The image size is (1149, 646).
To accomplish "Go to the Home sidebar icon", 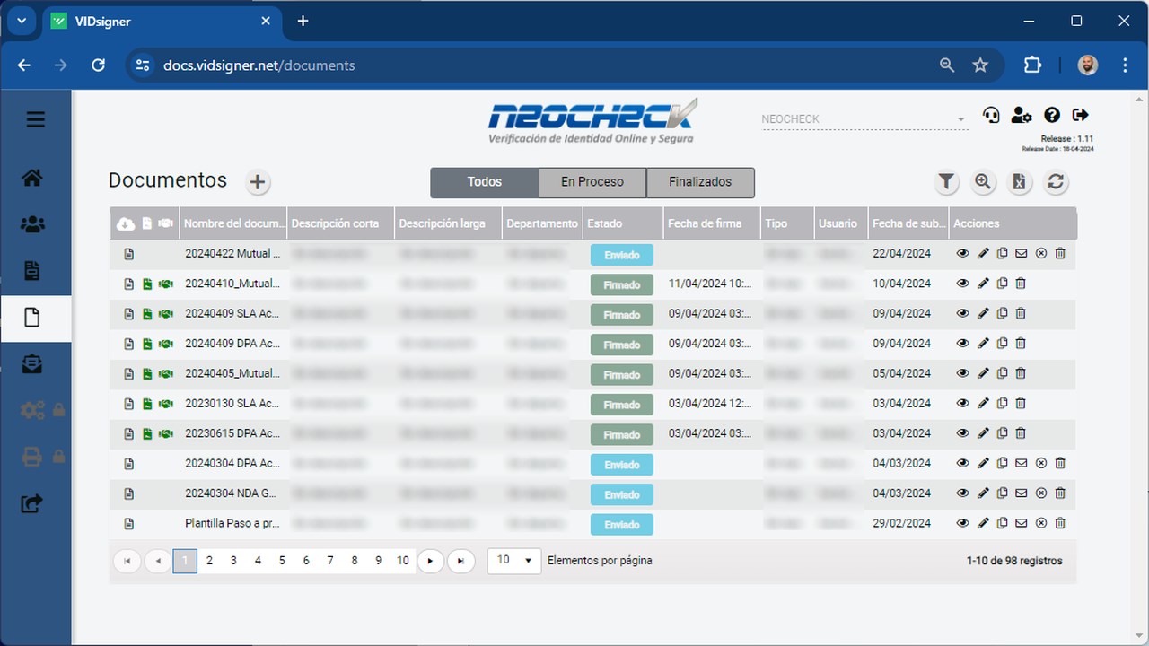I will coord(32,178).
